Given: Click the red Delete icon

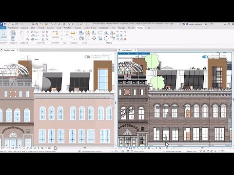Looking at the screenshot, I should click(125, 39).
